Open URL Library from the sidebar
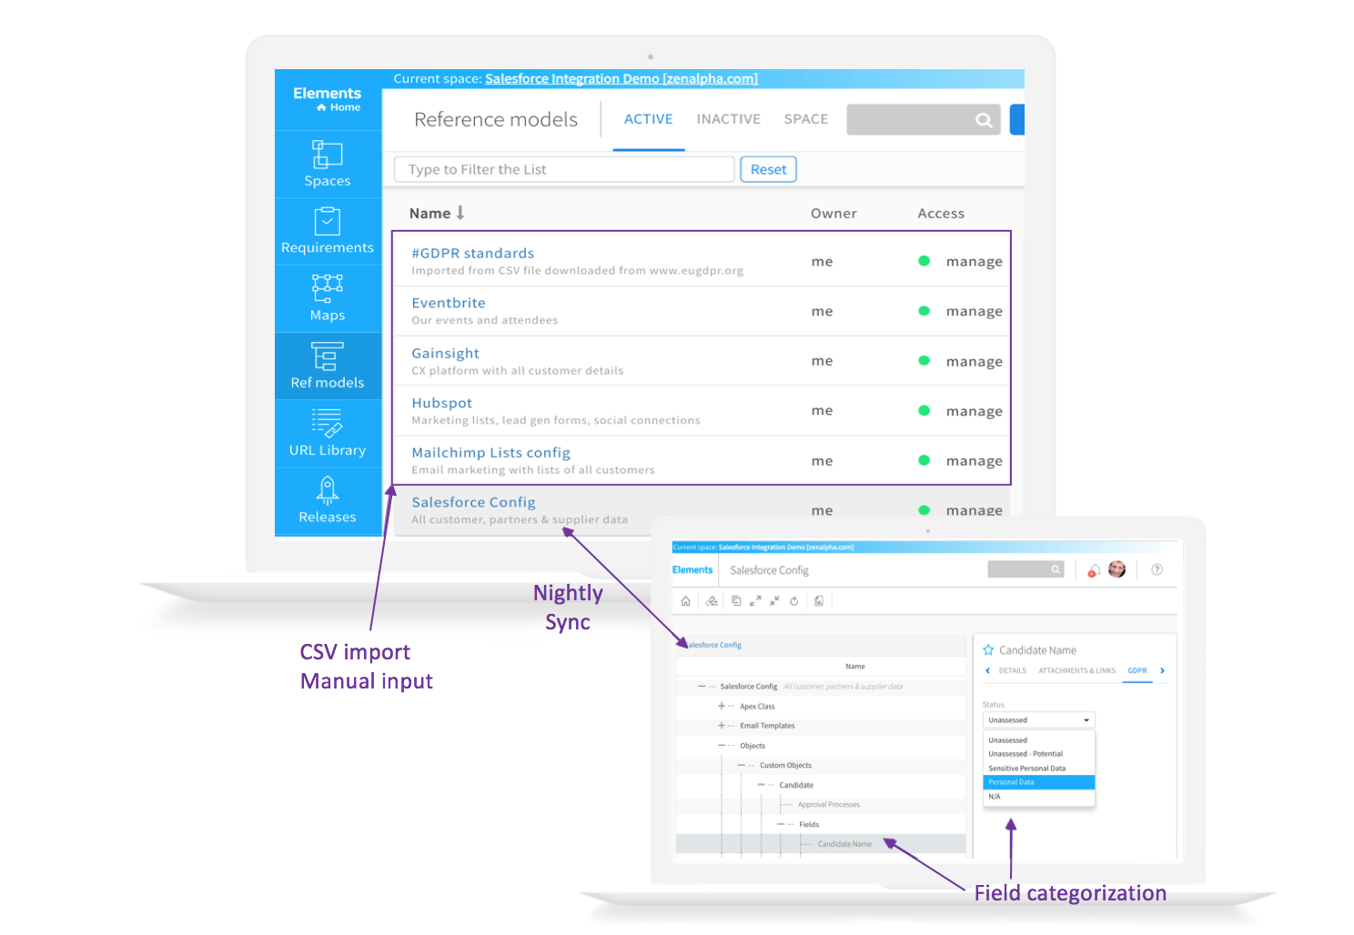Viewport: 1354px width, 935px height. (327, 433)
